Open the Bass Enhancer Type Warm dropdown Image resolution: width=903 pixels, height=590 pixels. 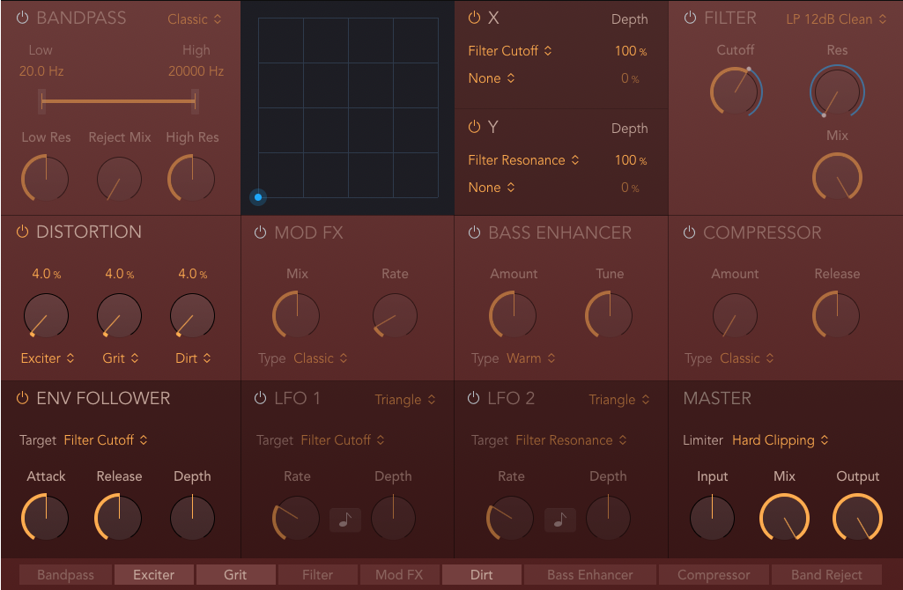pyautogui.click(x=530, y=358)
